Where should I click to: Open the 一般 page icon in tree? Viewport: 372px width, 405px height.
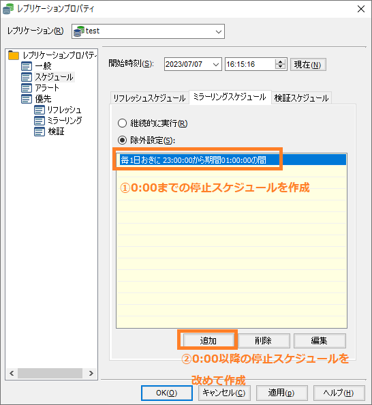coord(27,66)
